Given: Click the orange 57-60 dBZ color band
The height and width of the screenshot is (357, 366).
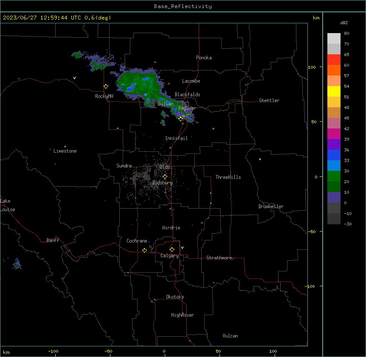Looking at the screenshot, I should coord(334,70).
